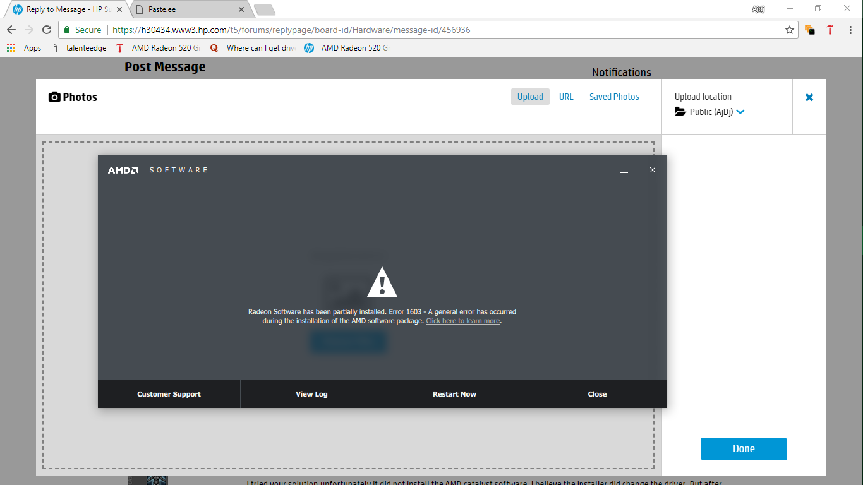Click the 'Notifications' heading
This screenshot has width=863, height=485.
pyautogui.click(x=622, y=73)
